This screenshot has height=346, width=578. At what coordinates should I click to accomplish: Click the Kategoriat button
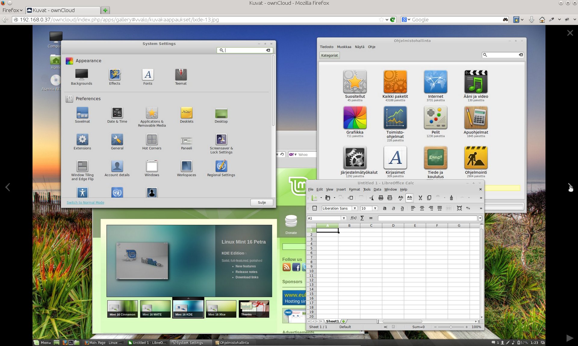pyautogui.click(x=329, y=55)
